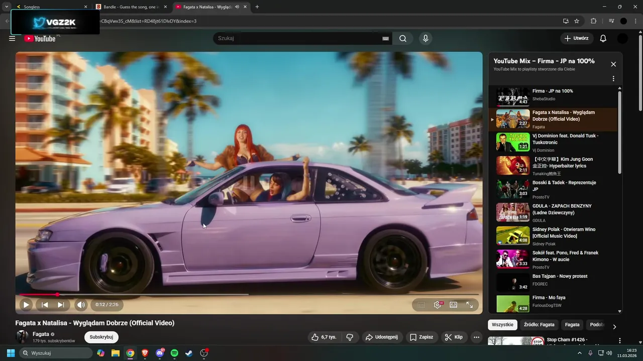Screen dimensions: 643x361
Task: Bookmark this page with the star icon
Action: [x=577, y=21]
